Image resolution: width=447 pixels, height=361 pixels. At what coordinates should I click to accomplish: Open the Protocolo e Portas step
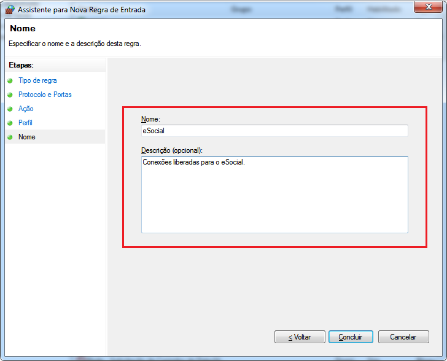click(x=45, y=95)
